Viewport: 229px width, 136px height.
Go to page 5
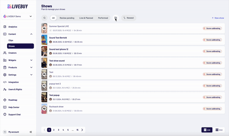[68, 130]
